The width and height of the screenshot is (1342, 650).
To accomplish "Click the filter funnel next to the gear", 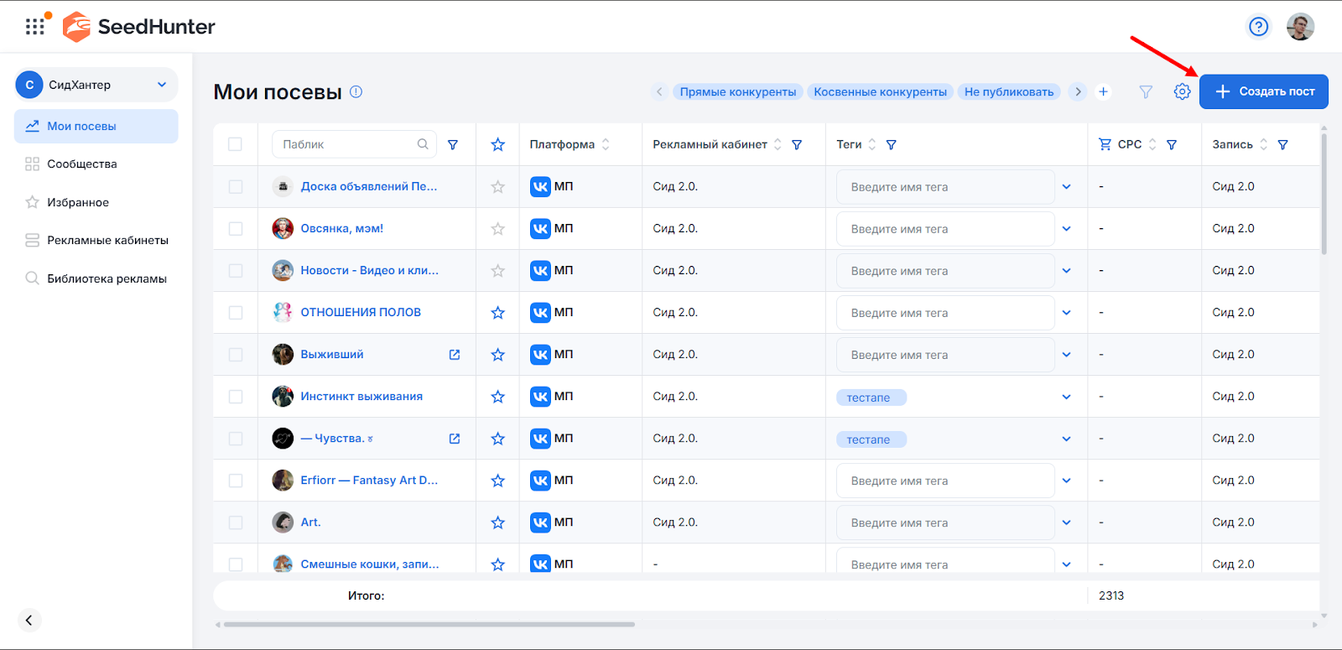I will (1146, 91).
